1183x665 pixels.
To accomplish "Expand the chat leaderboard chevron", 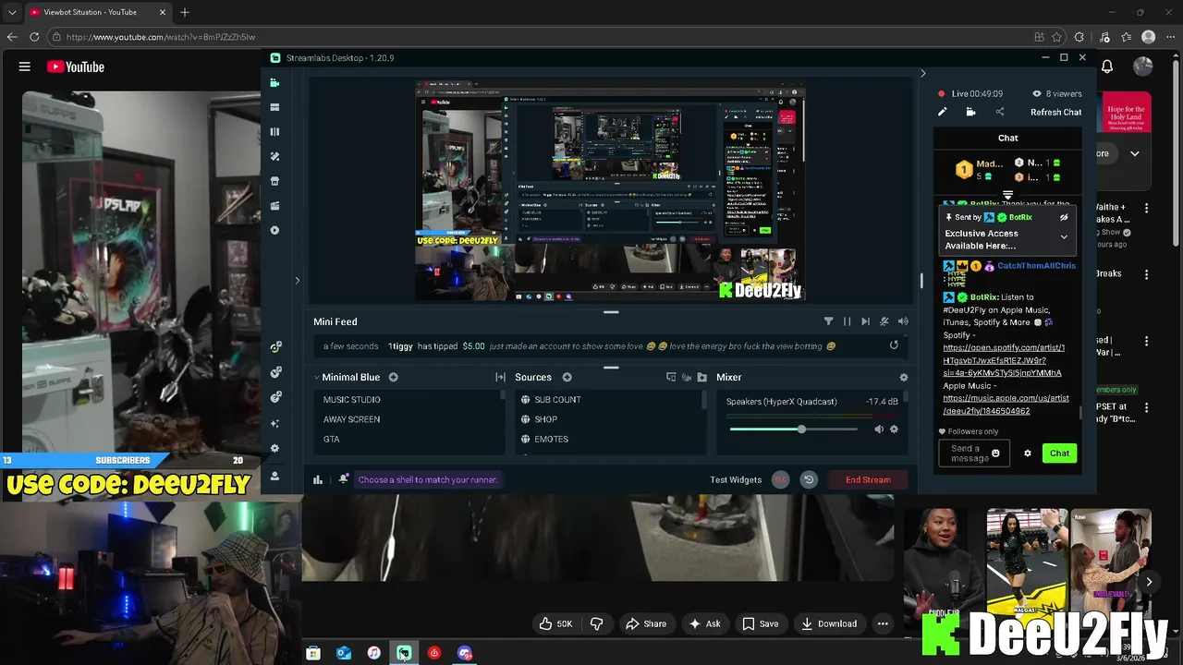I will click(1007, 195).
